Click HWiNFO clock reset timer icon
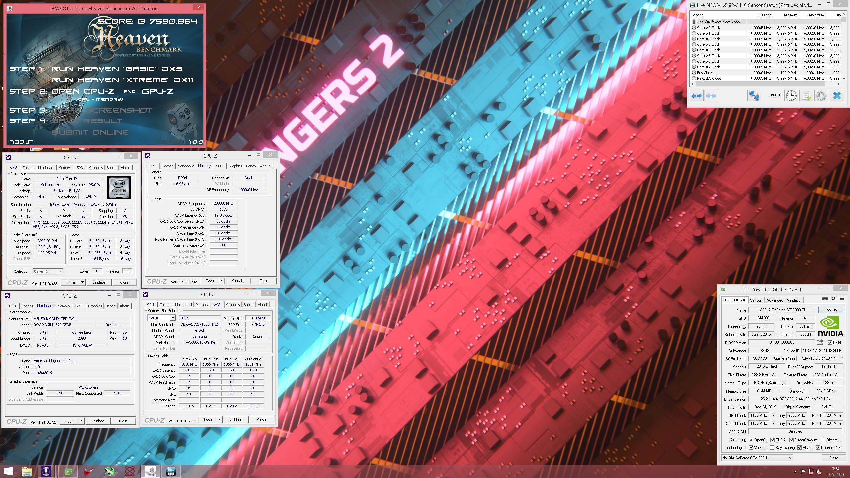Image resolution: width=850 pixels, height=478 pixels. pos(791,96)
